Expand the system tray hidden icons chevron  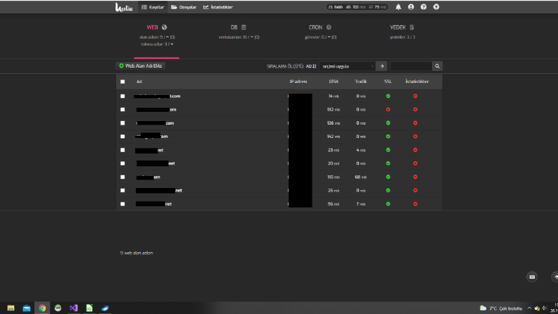click(529, 308)
